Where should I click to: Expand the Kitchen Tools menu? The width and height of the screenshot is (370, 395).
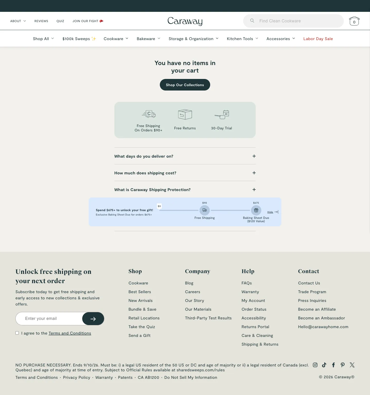pyautogui.click(x=243, y=39)
